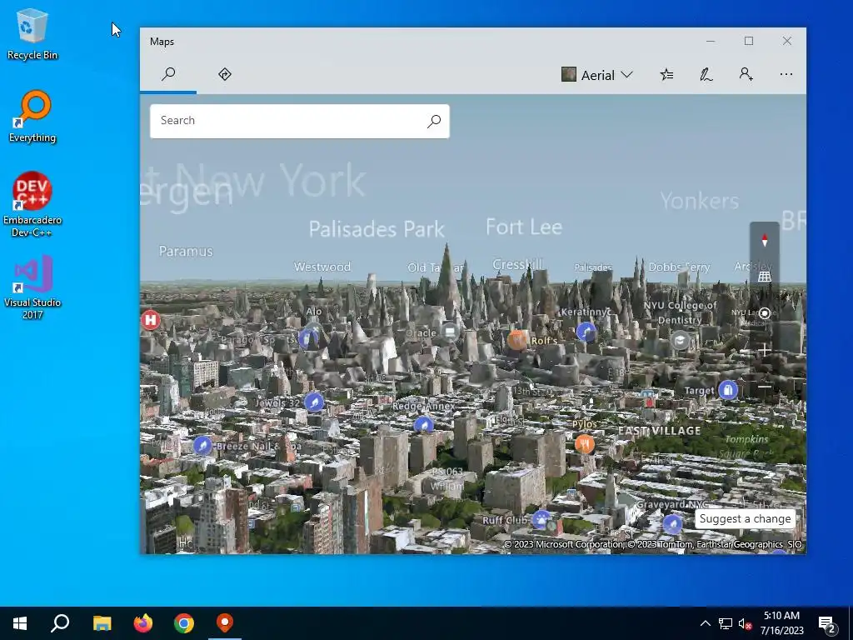853x640 pixels.
Task: Click the EAST VILLAGE map label
Action: [660, 431]
